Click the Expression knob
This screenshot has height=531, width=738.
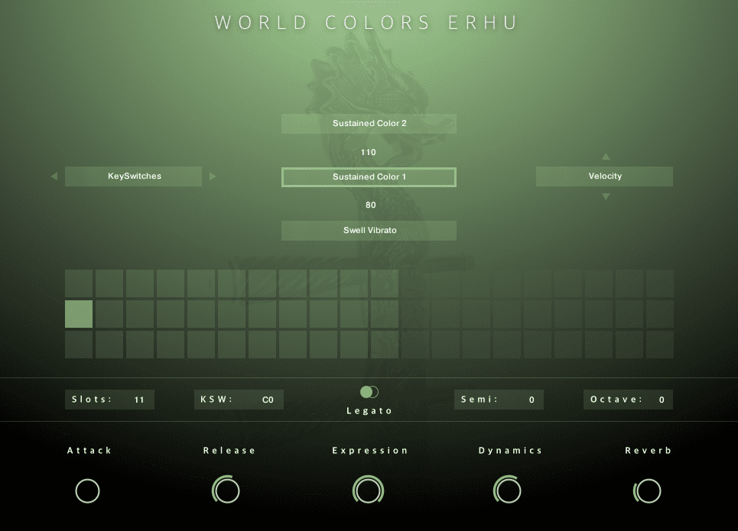[x=369, y=490]
